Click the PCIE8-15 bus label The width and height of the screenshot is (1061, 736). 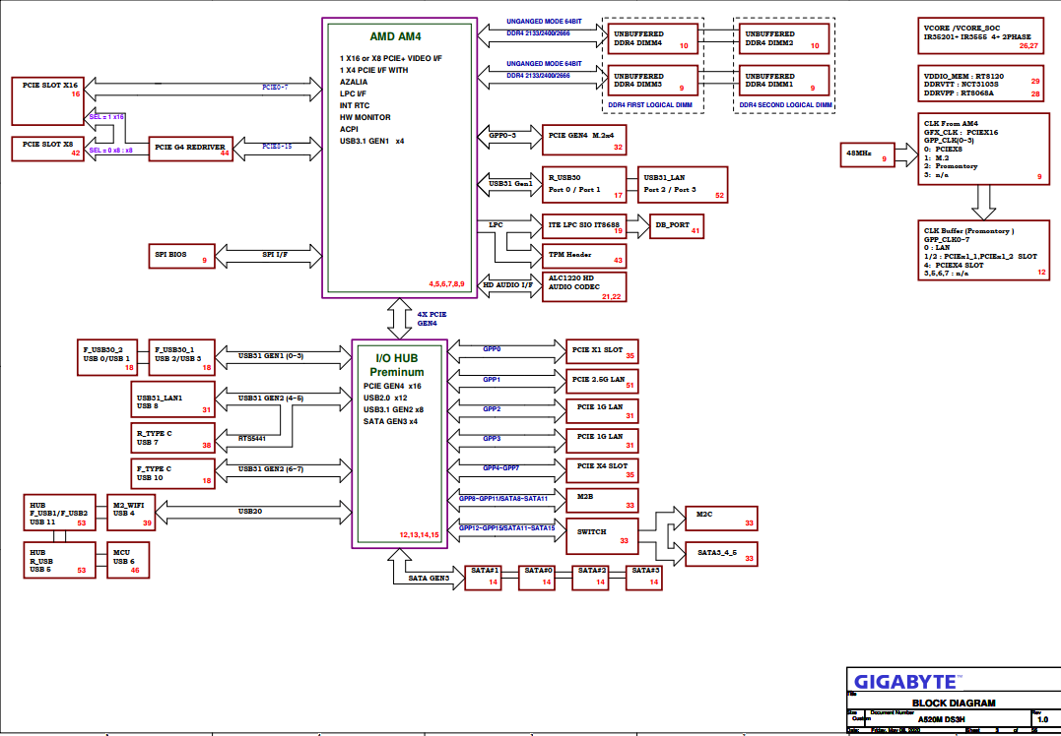point(277,146)
